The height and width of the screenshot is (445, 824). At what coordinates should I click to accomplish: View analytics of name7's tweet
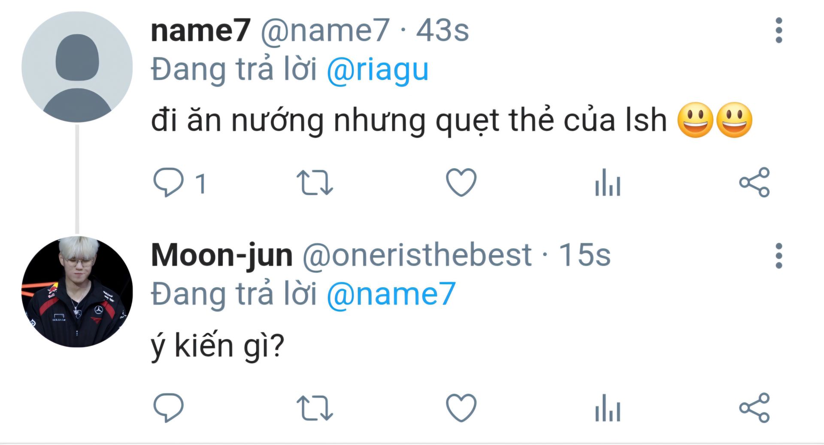(608, 183)
